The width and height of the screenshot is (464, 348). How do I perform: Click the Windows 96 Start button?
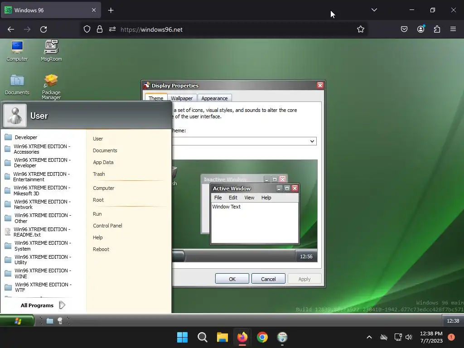[x=17, y=321]
